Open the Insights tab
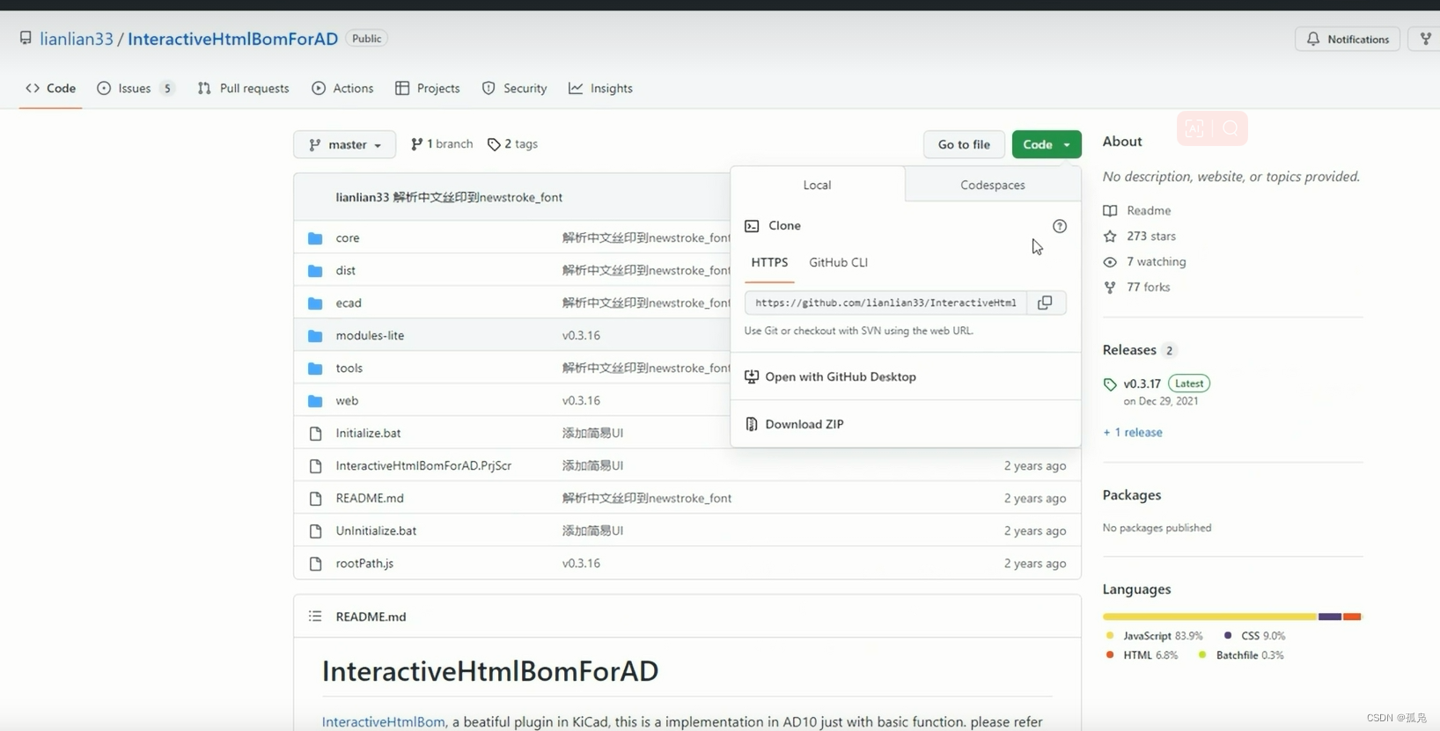This screenshot has height=731, width=1440. 600,88
